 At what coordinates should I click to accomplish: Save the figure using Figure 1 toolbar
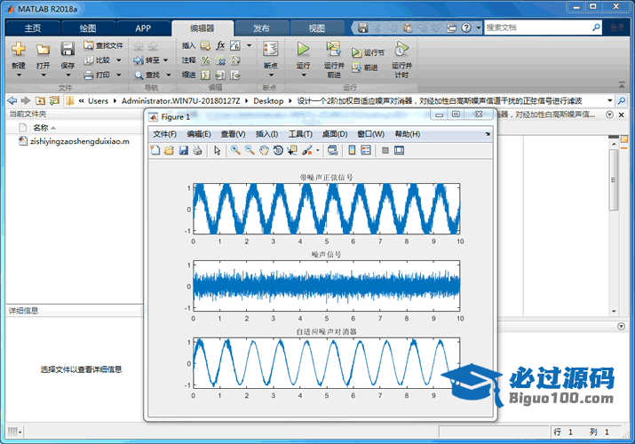(x=184, y=151)
